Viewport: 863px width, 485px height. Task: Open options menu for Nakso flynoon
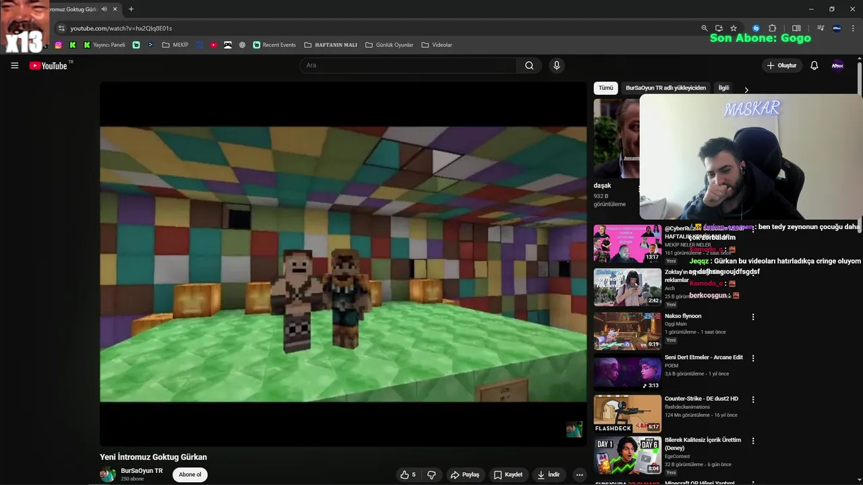[x=753, y=317]
